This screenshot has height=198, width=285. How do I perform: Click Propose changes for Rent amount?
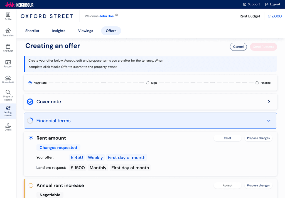[258, 138]
